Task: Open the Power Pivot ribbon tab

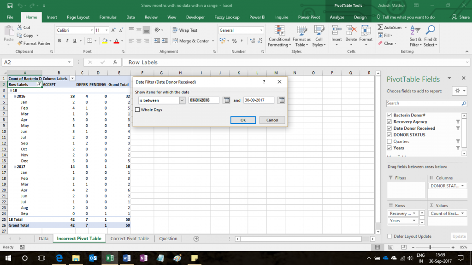Action: click(309, 17)
